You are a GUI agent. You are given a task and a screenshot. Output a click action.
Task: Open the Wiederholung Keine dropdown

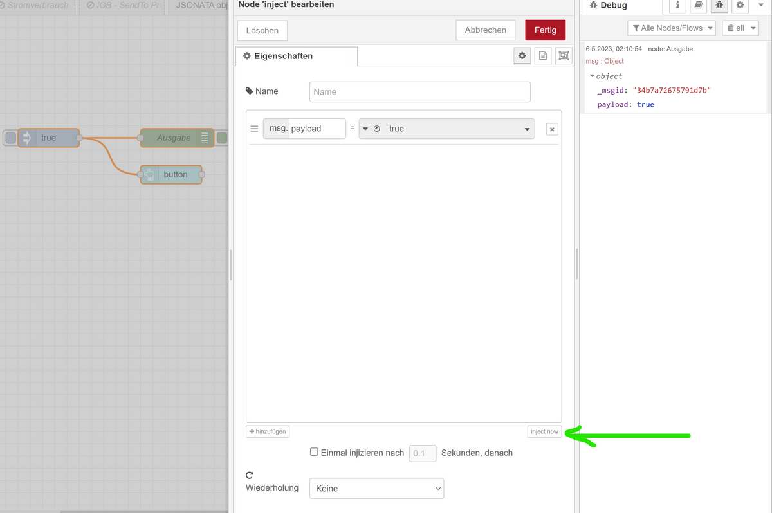tap(376, 489)
